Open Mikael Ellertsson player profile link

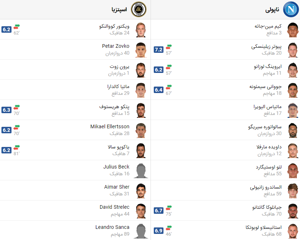[110, 126]
